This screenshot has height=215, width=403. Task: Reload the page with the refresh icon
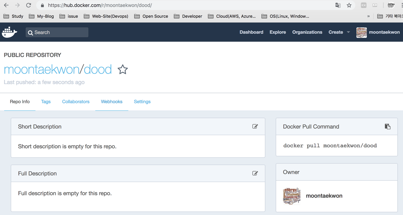29,5
